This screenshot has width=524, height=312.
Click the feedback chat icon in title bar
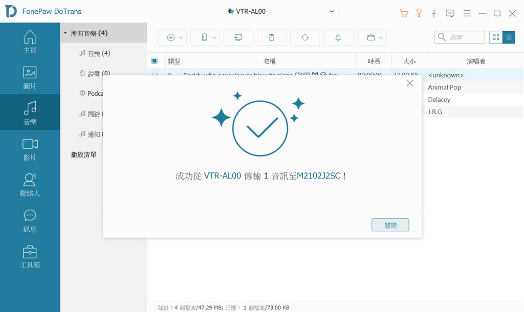(x=450, y=13)
